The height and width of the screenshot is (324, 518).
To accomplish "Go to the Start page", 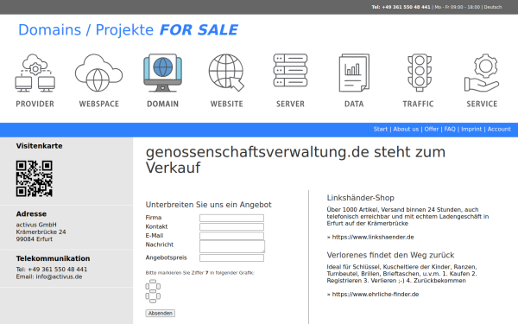I will (x=380, y=130).
